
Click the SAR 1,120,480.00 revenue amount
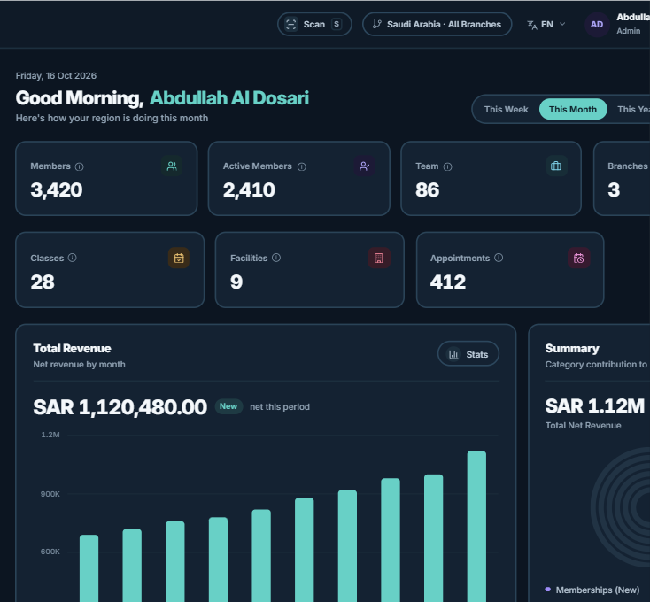tap(120, 407)
